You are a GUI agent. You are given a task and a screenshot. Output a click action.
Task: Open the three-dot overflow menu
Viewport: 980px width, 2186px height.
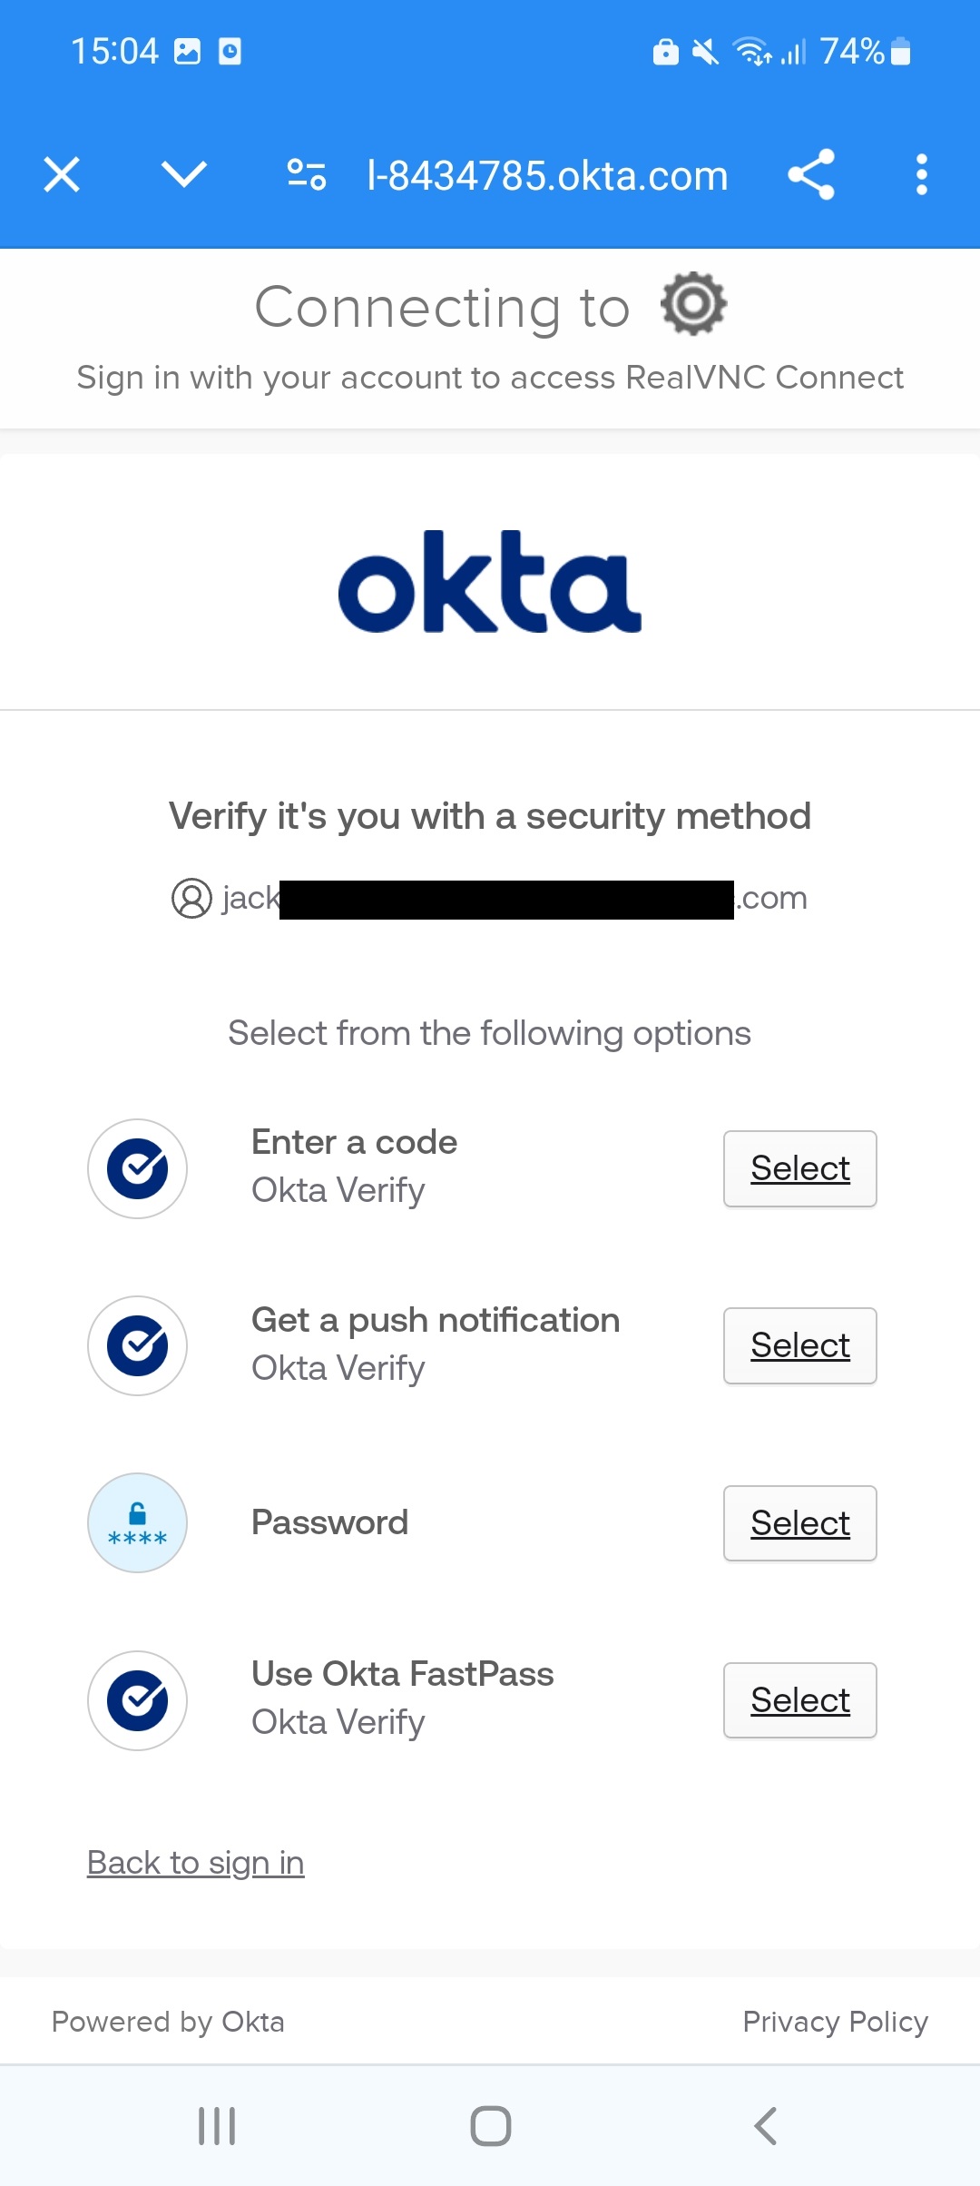coord(922,174)
